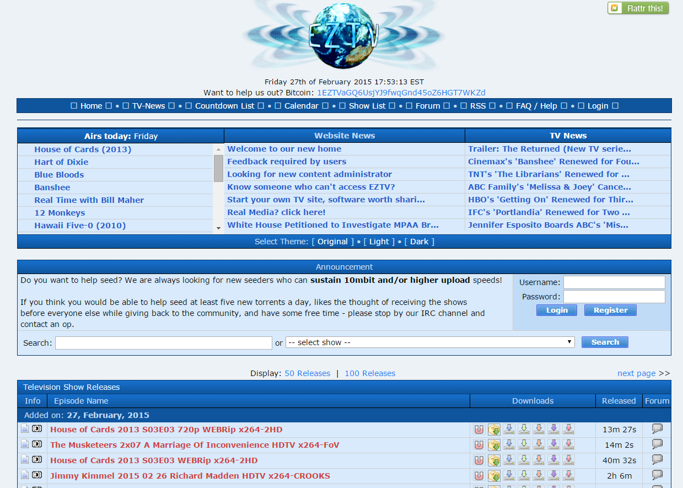Screen dimensions: 683x488
Task: Open forum comment icon in 40m 32s release row
Action: point(657,459)
